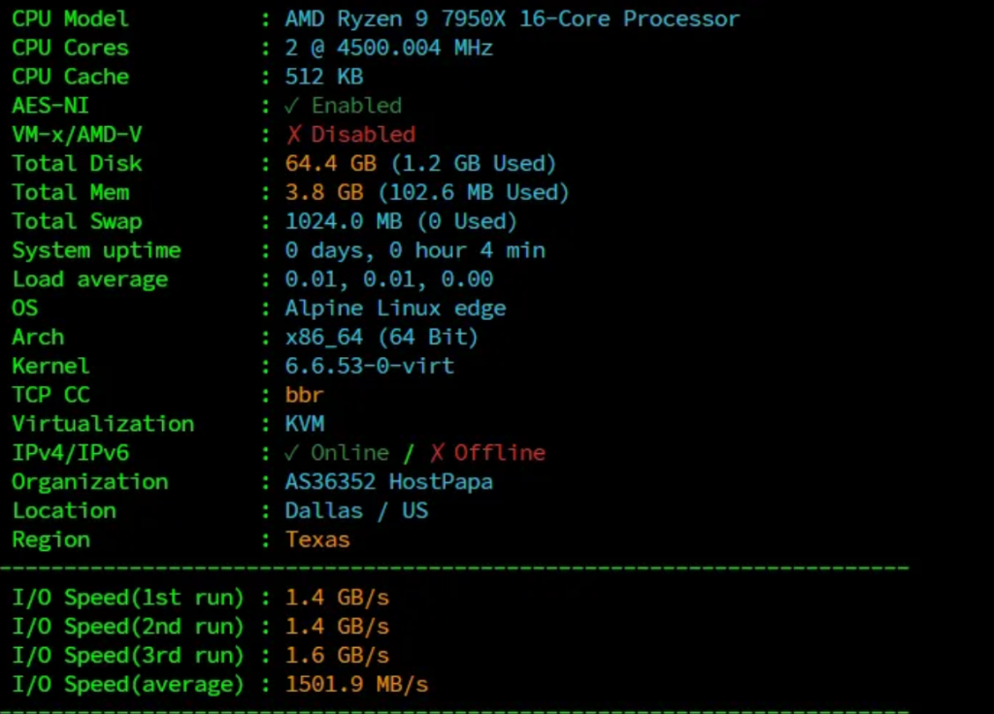Screen dimensions: 994x714
Task: Click the 'Alpine Linux edge' OS value
Action: [x=395, y=308]
